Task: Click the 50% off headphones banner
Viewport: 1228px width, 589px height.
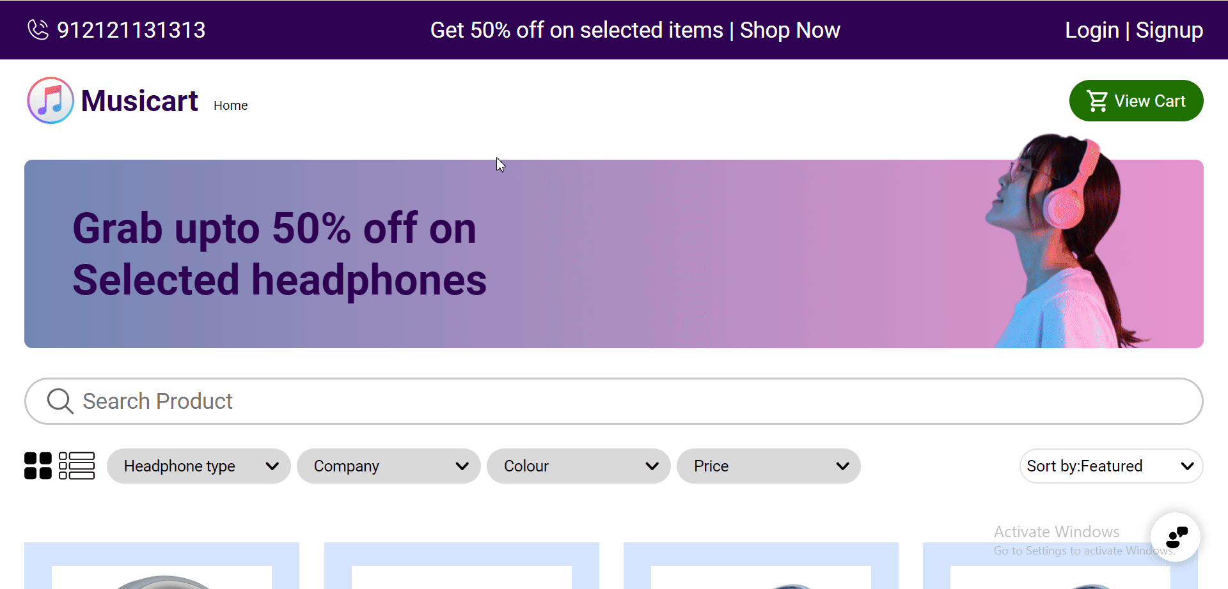Action: click(614, 254)
